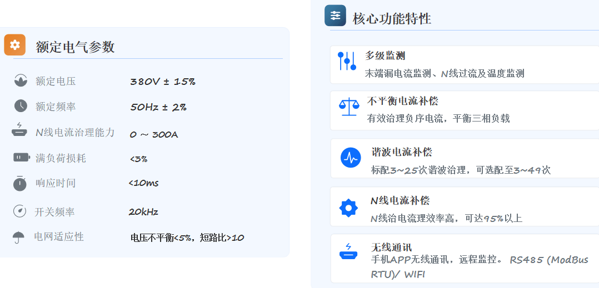Screen dimensions: 599x288
Task: Click the N线电流治理能力 label
Action: 75,133
